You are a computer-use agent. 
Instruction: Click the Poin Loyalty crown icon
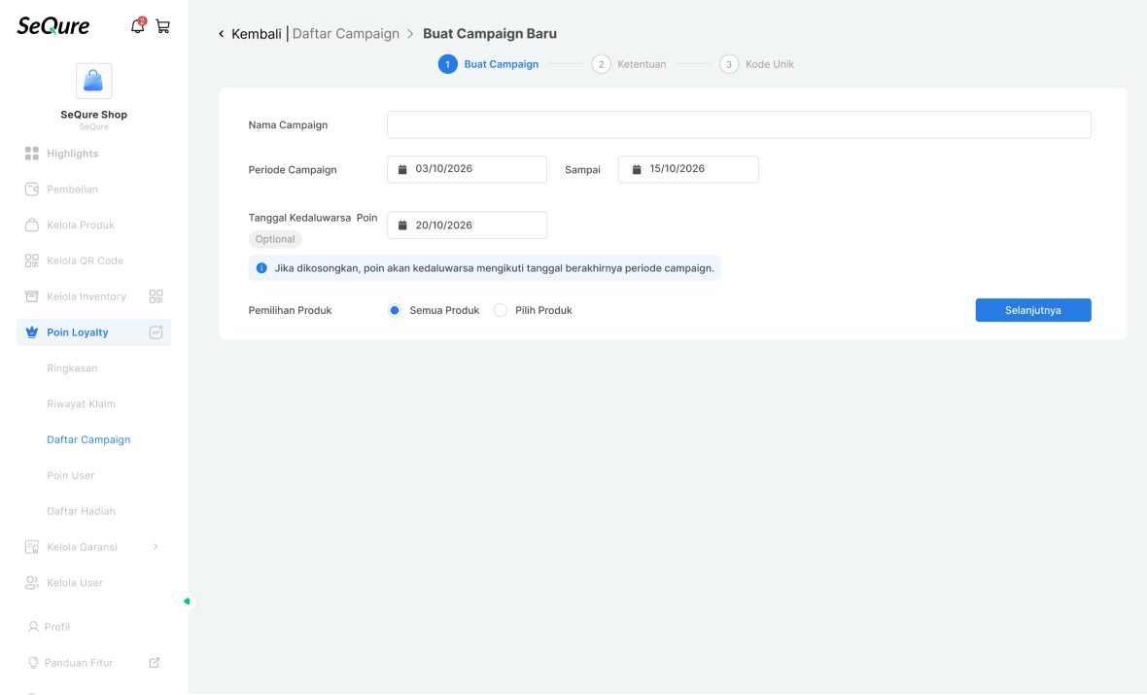31,332
